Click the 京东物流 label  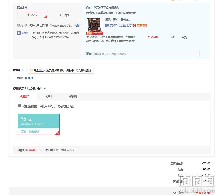tap(142, 26)
